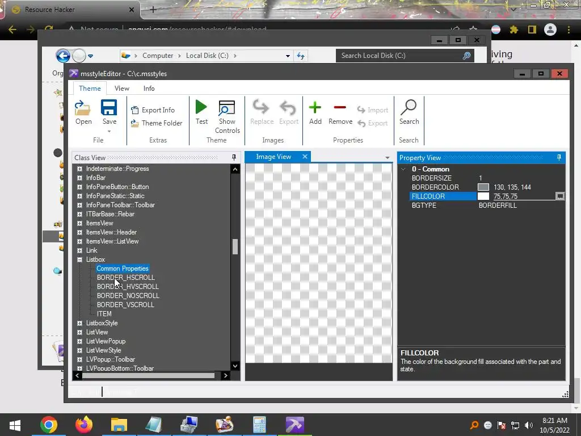
Task: Select the Image View tab
Action: click(x=273, y=157)
